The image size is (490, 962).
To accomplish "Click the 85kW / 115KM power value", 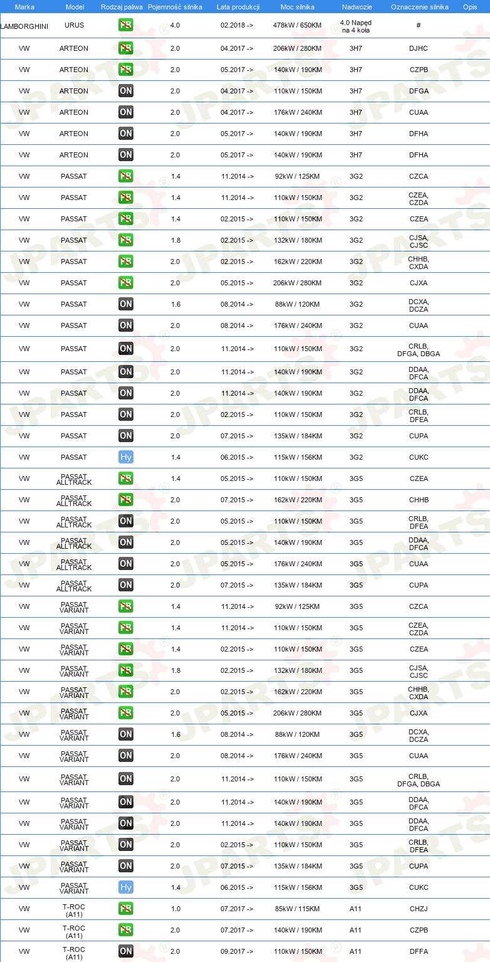I will [x=298, y=909].
